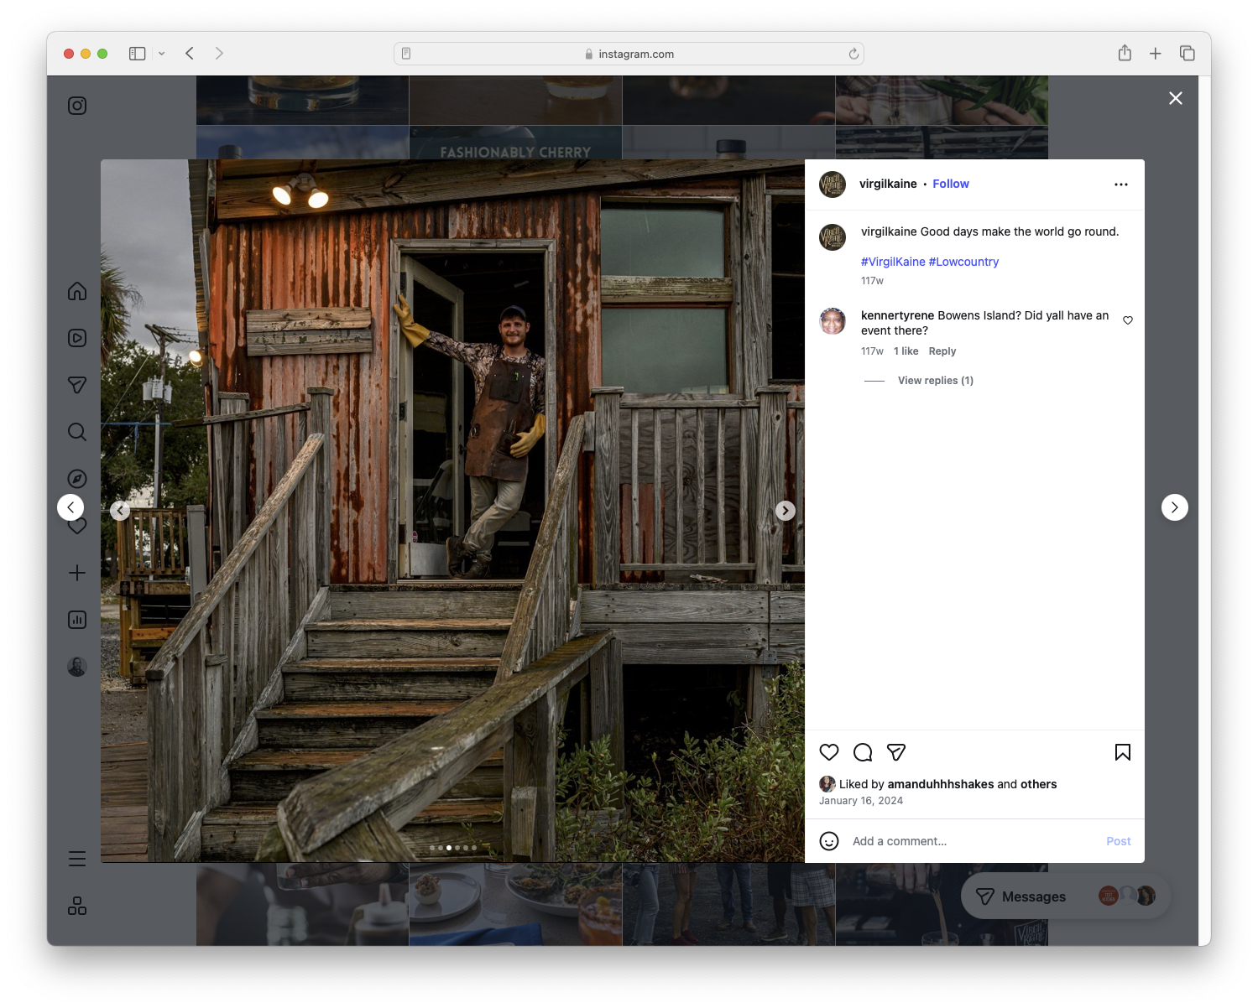Open virgilkaine username in post header
Viewport: 1258px width, 1008px height.
pyautogui.click(x=888, y=184)
